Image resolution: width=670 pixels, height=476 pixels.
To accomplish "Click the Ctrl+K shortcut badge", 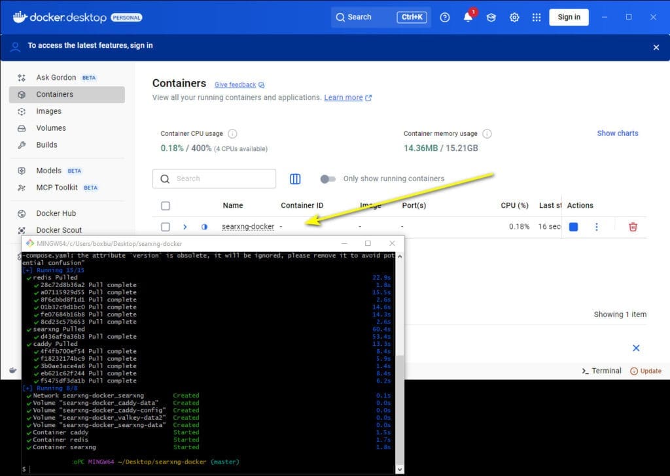I will 412,17.
